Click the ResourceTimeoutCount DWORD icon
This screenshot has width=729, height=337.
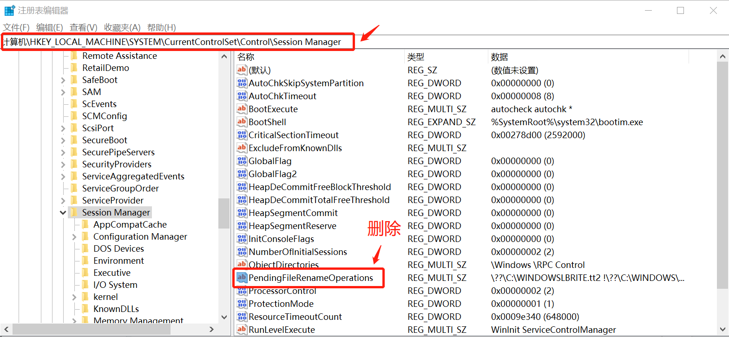242,317
